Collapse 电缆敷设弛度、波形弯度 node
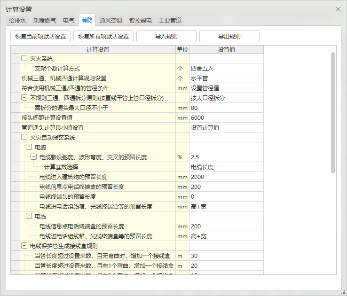This screenshot has height=296, width=347. click(x=33, y=157)
